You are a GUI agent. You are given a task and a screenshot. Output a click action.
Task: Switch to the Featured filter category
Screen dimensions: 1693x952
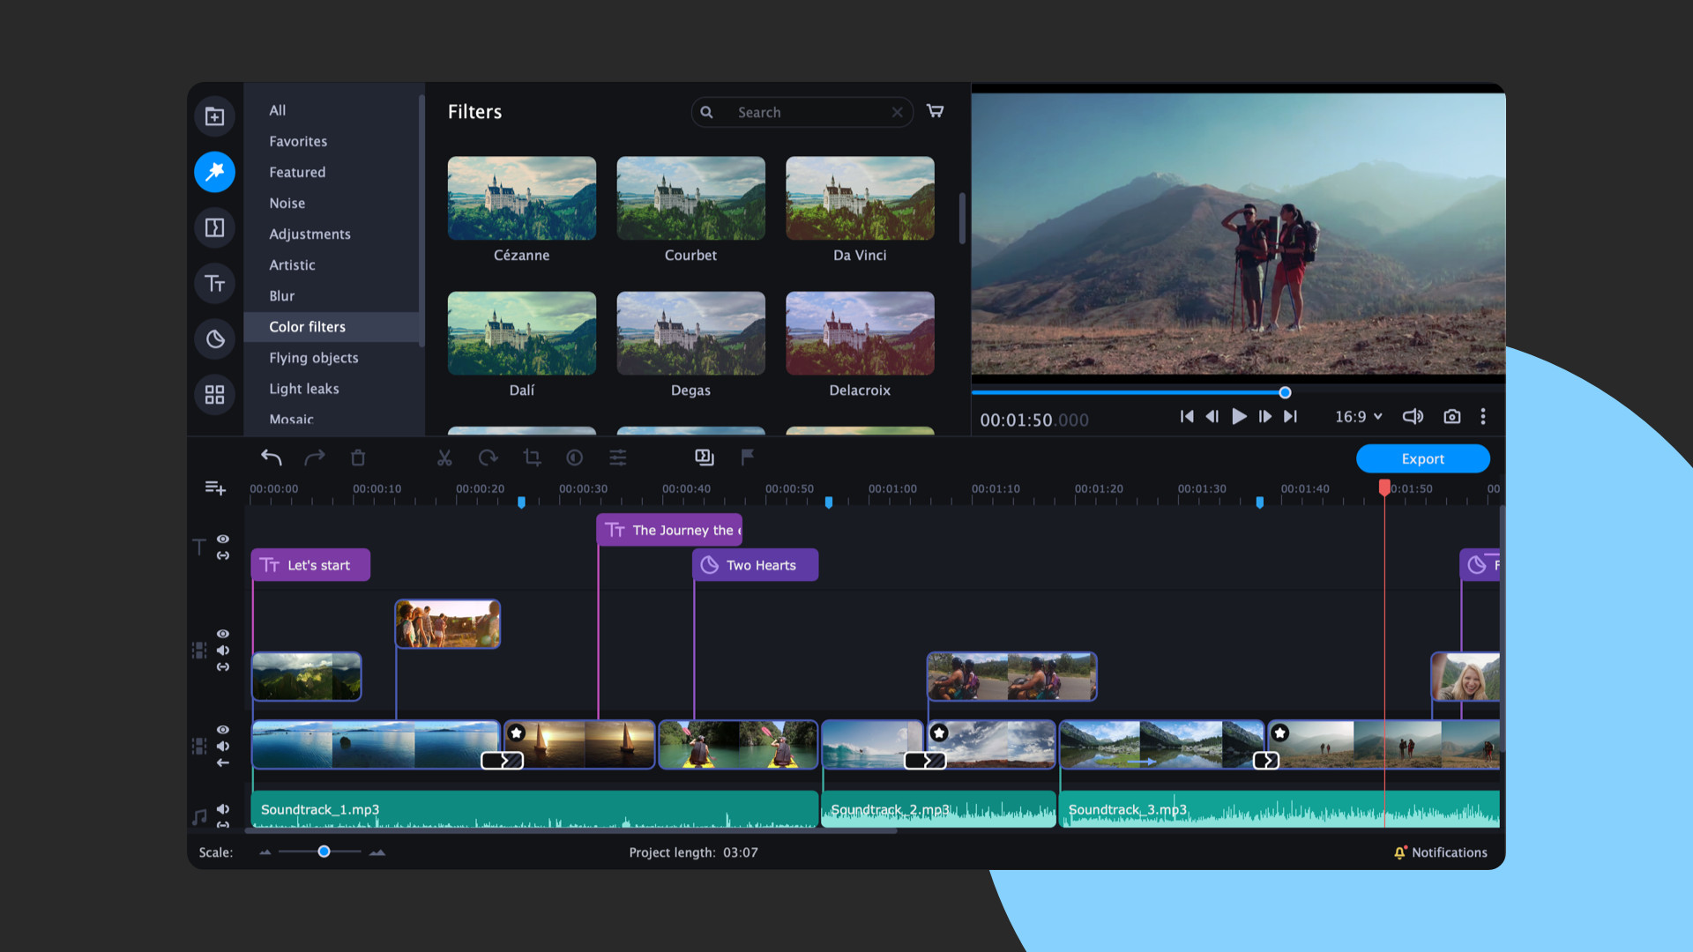[296, 172]
